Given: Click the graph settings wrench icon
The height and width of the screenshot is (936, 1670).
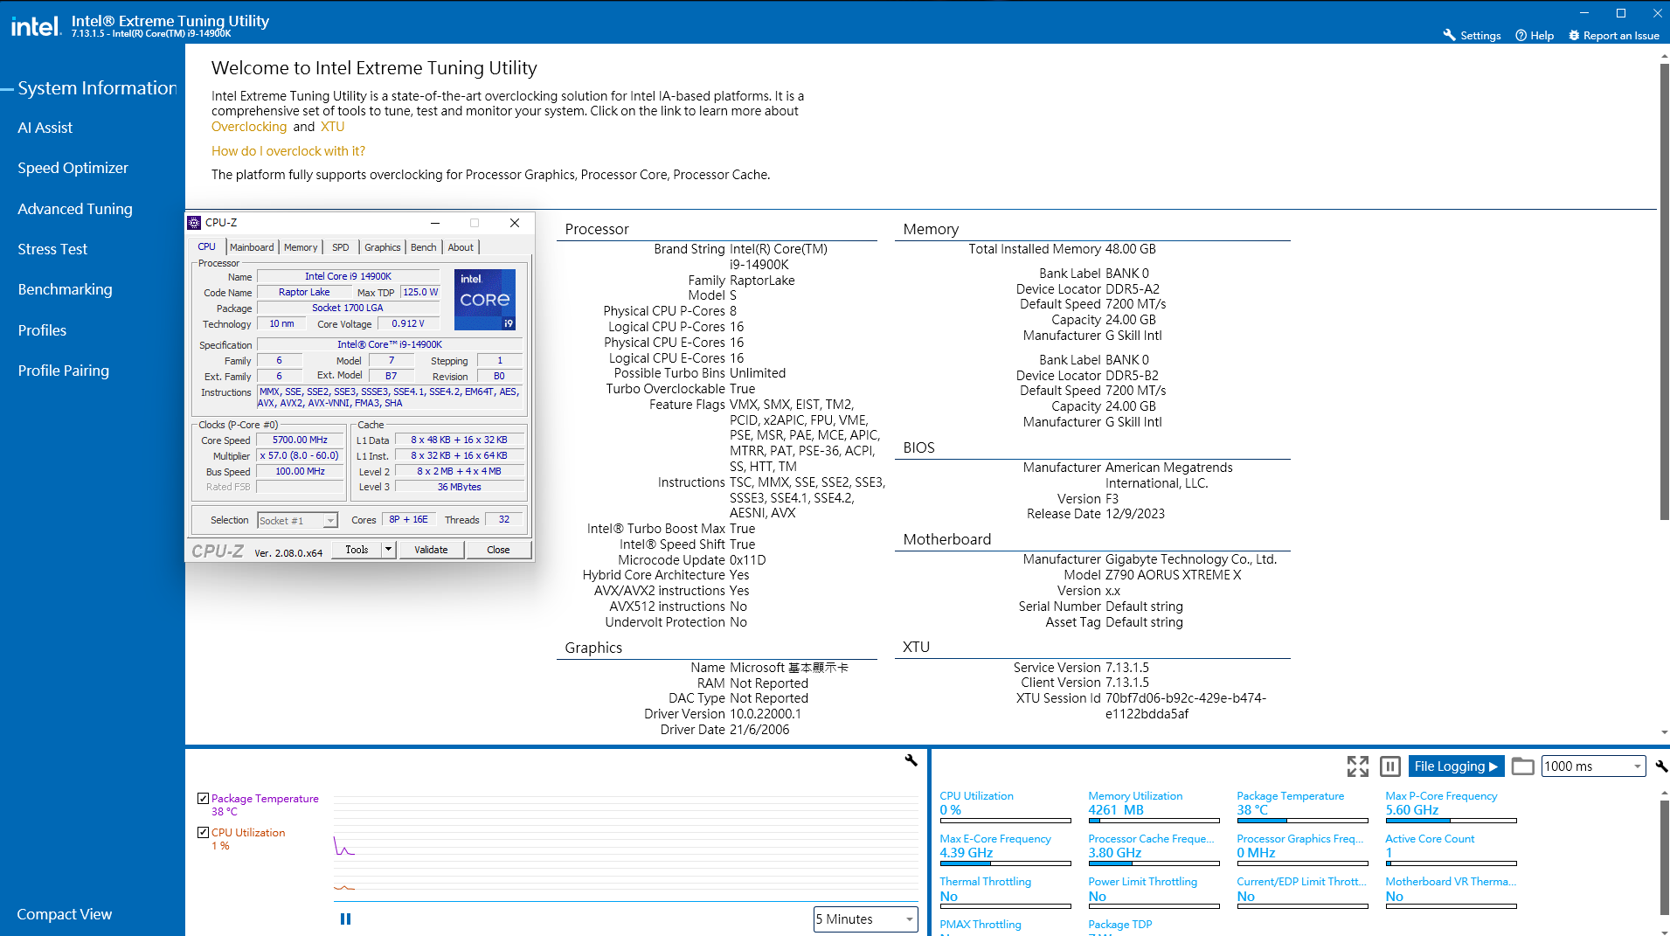Looking at the screenshot, I should 911,760.
